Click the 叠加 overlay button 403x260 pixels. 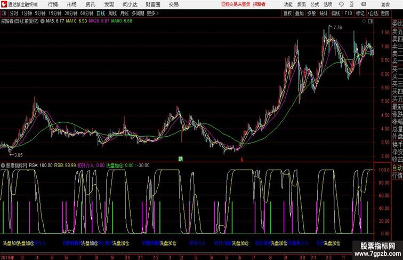[300, 13]
